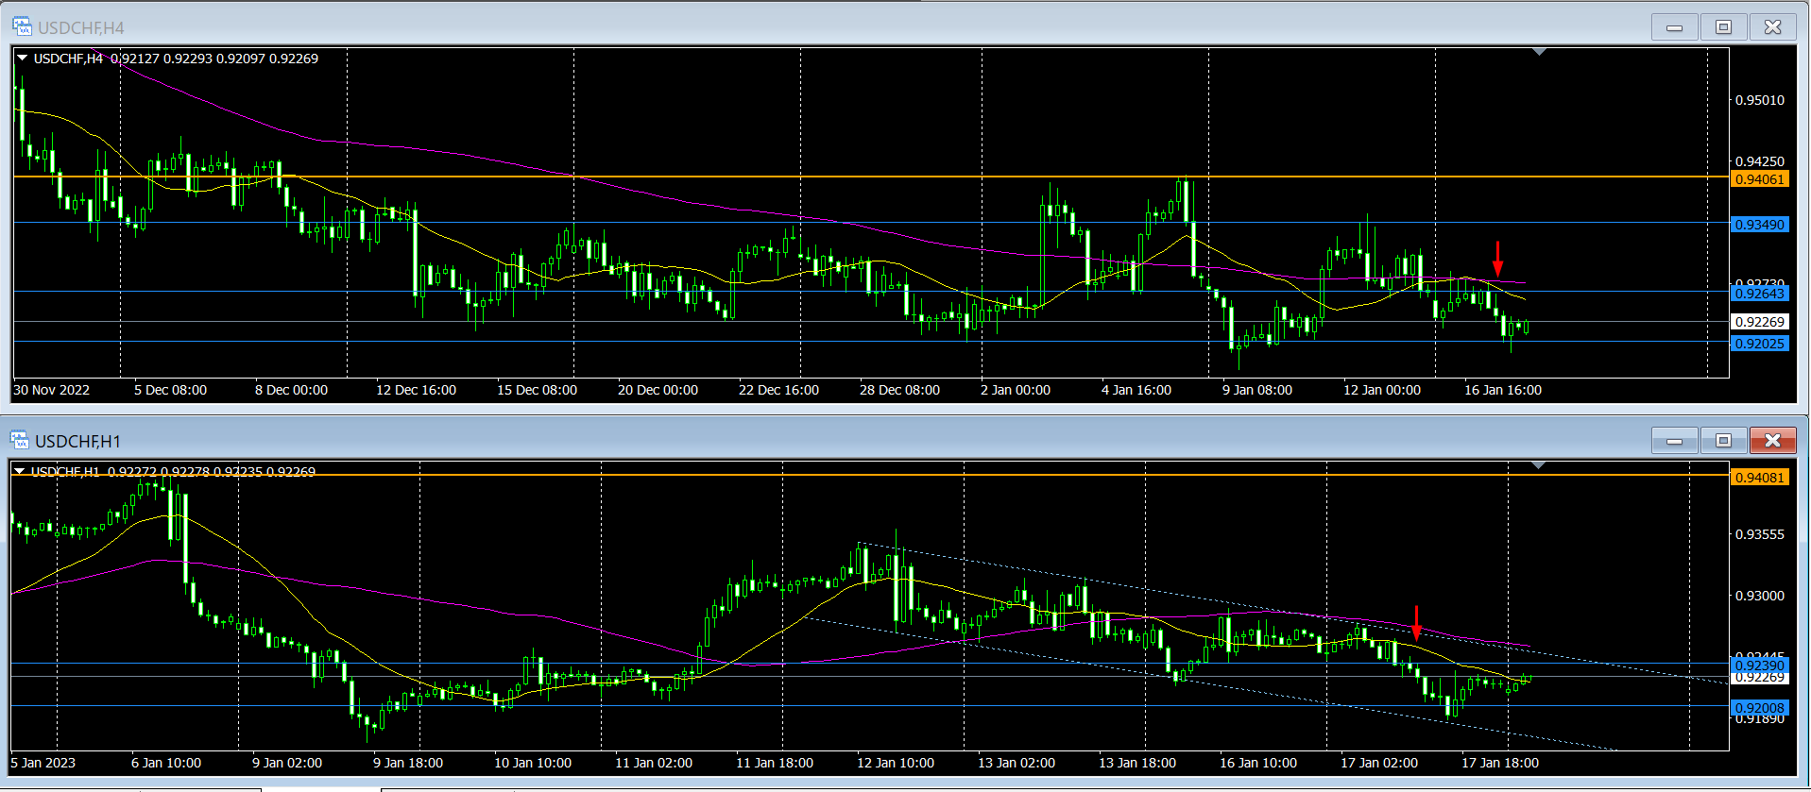Click the '9 Jan 18:00' time label on H1
Screen dimensions: 1811x792
click(408, 763)
